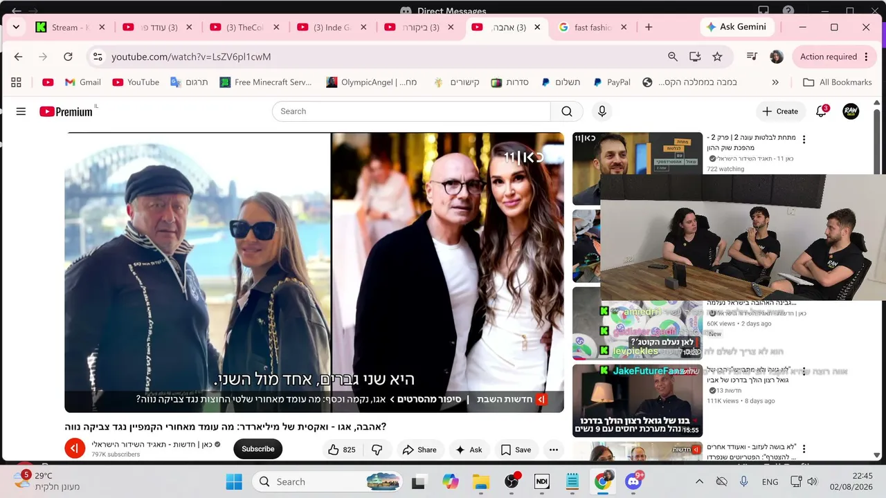Click Ask Gemini in Chrome
Image resolution: width=886 pixels, height=498 pixels.
736,27
